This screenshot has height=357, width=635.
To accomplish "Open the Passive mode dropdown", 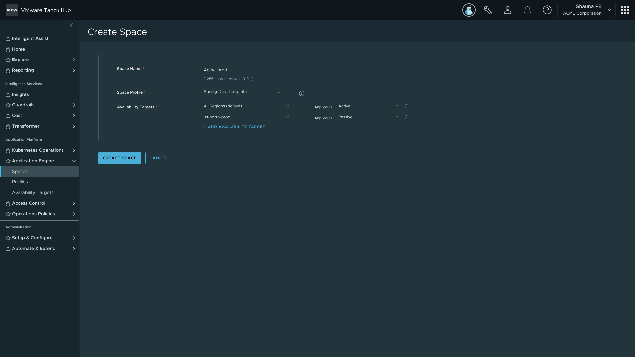I will tap(368, 117).
